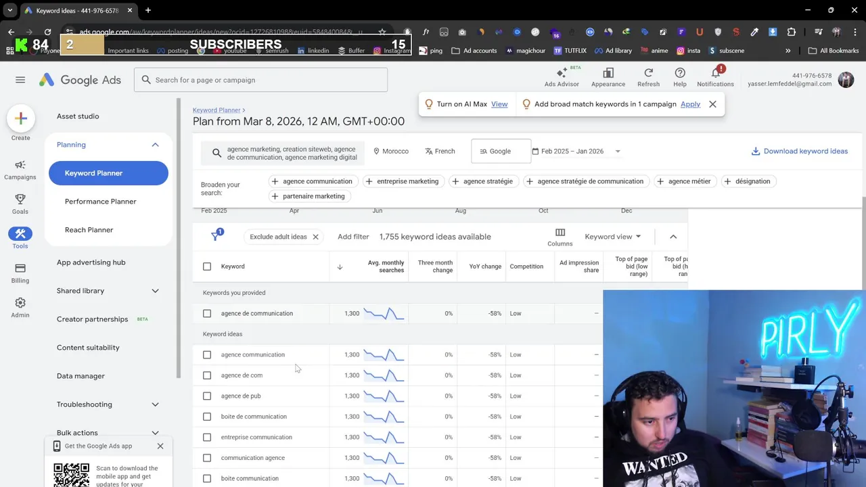
Task: Open the date range Feb 2025 – Jan 2026 dropdown
Action: coord(576,152)
